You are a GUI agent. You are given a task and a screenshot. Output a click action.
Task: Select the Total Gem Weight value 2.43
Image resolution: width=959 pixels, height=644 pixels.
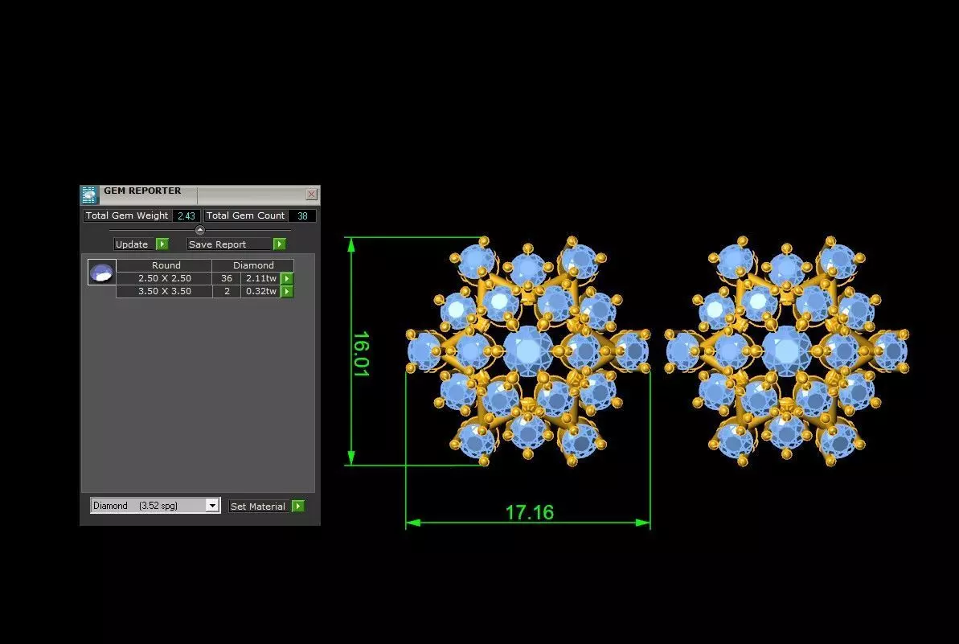click(186, 216)
